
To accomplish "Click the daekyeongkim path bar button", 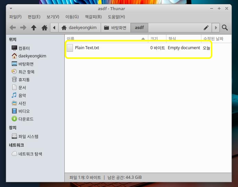I will pyautogui.click(x=79, y=28).
